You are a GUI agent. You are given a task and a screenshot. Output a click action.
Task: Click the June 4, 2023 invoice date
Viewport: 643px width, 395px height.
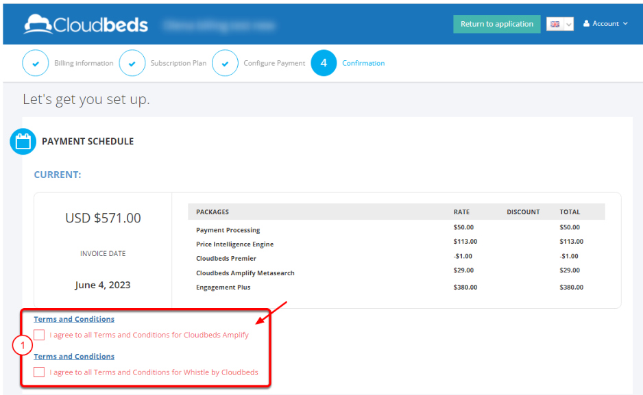(103, 285)
